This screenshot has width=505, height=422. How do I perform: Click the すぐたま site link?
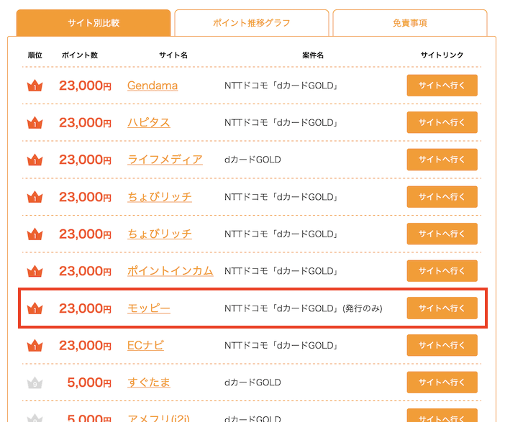[x=149, y=383]
